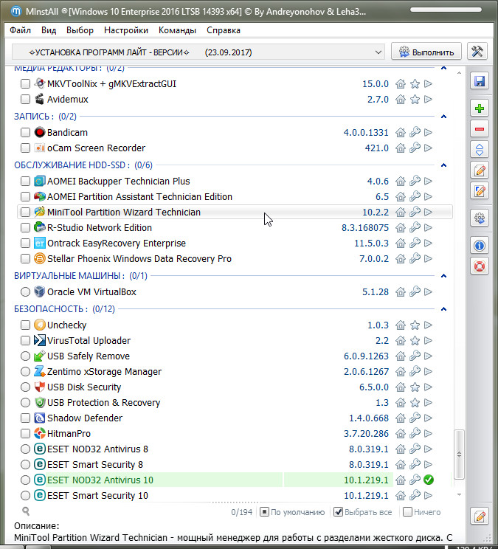The image size is (498, 549).
Task: Open the program set dropdown list
Action: point(378,52)
